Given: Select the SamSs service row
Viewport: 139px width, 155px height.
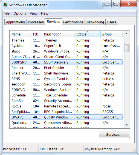Looking at the screenshot, I should click(x=66, y=101).
